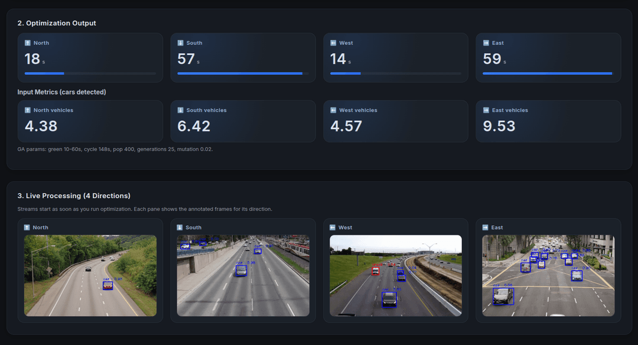Open the North live stream frame
The width and height of the screenshot is (638, 345).
coord(90,275)
